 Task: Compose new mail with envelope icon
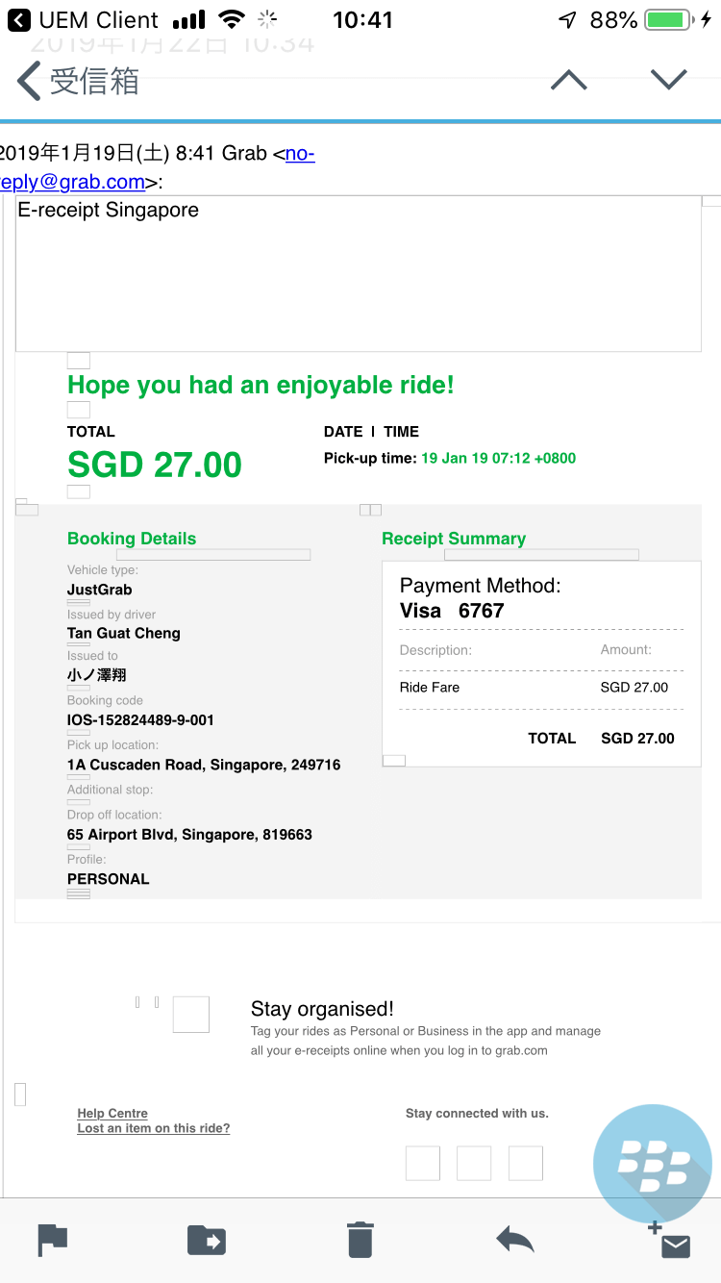click(x=672, y=1242)
